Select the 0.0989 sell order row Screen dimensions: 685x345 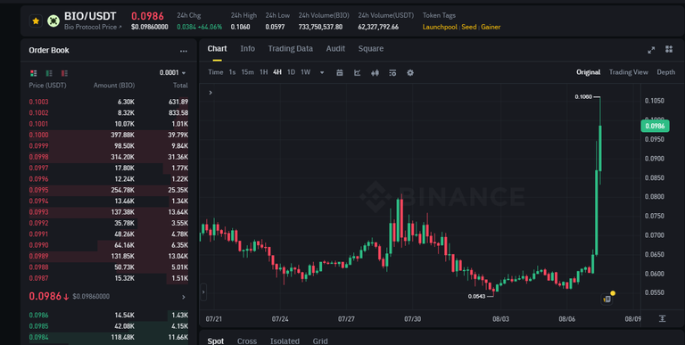click(x=108, y=257)
